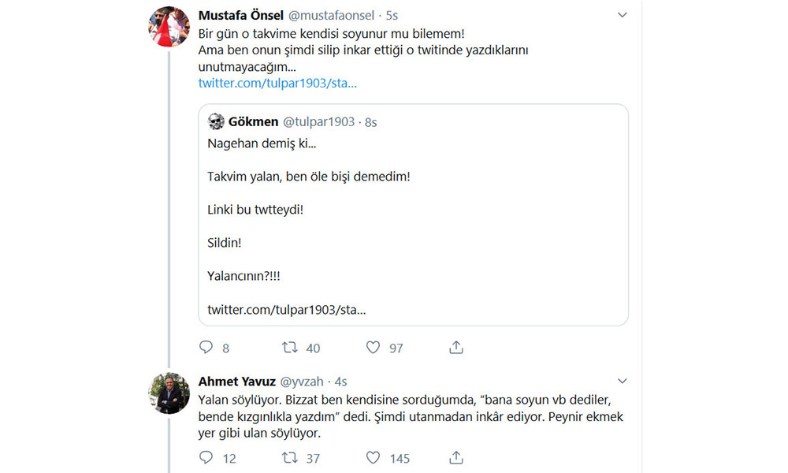Share Mustafa Önsel's tweet

click(x=455, y=348)
